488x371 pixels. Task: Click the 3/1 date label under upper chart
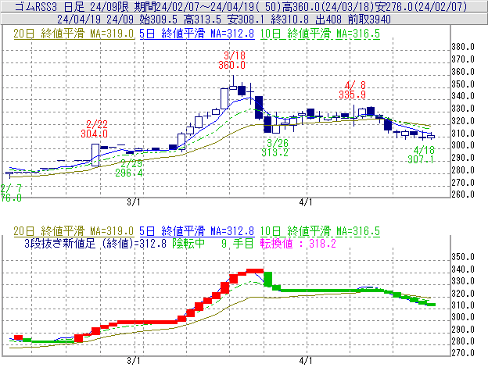(134, 202)
